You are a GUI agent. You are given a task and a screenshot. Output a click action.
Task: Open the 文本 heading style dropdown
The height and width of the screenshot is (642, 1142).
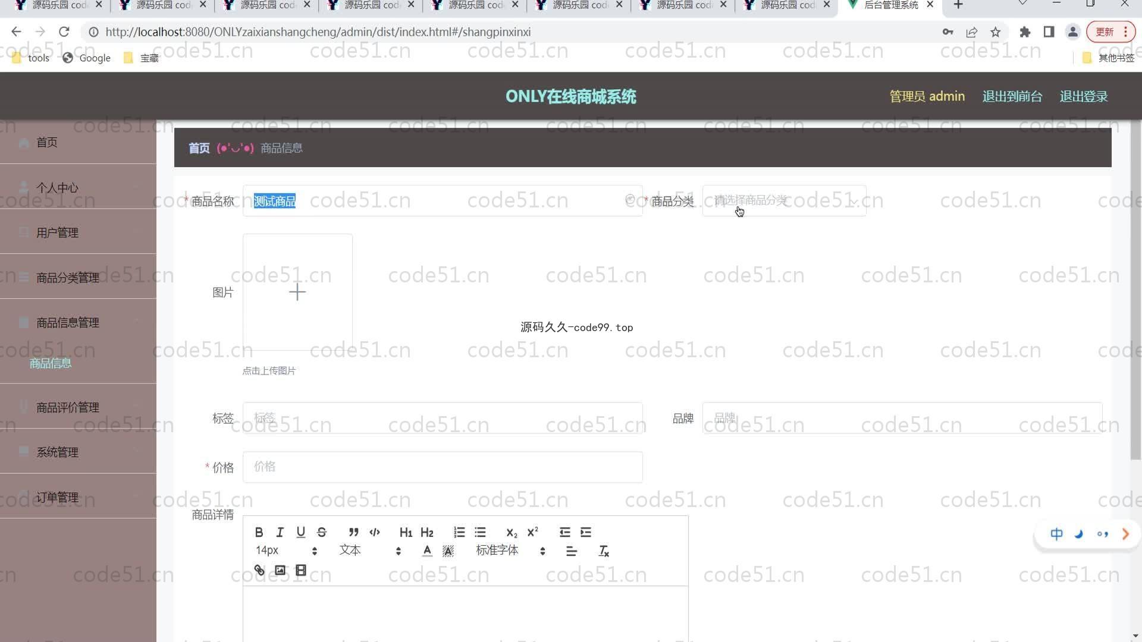[370, 550]
